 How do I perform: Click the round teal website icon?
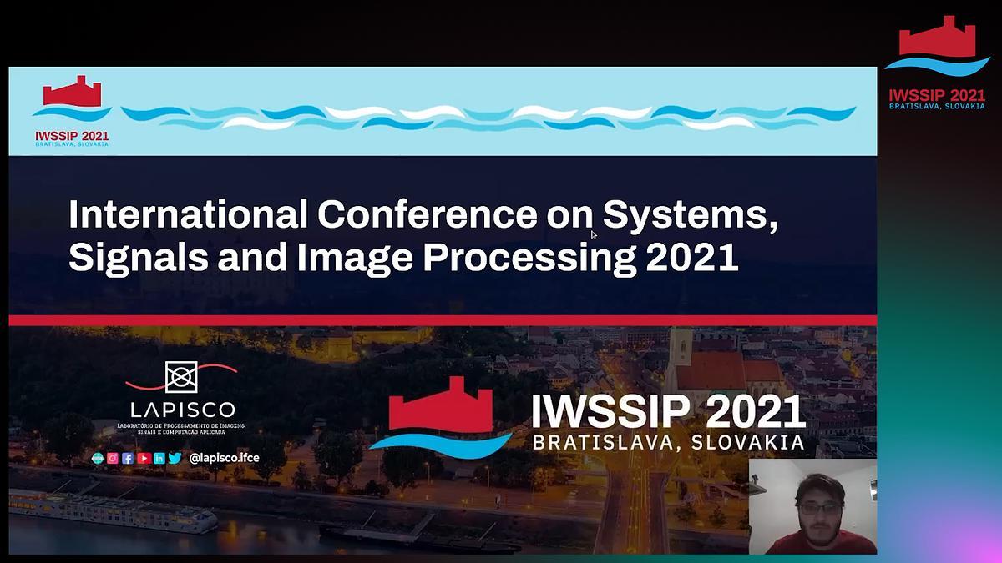point(98,458)
